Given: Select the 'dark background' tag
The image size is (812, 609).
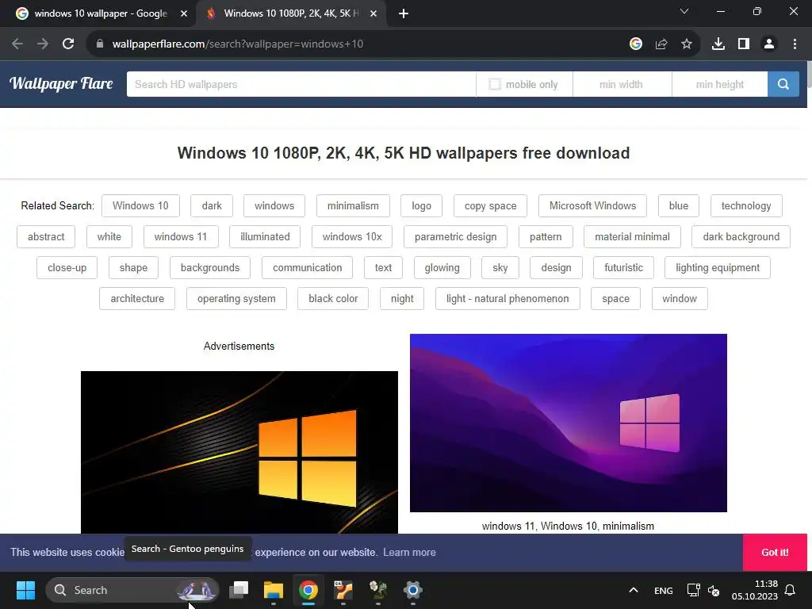Looking at the screenshot, I should 741,236.
